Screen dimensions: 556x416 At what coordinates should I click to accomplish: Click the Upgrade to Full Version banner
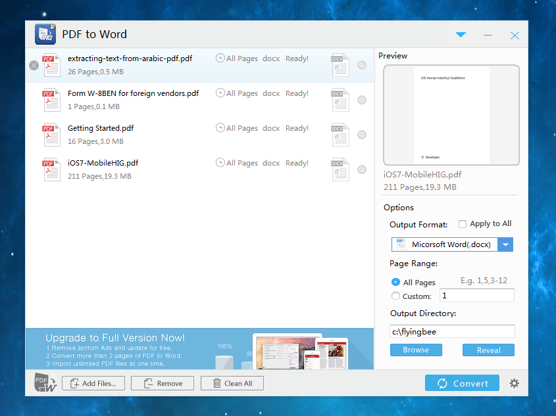199,349
